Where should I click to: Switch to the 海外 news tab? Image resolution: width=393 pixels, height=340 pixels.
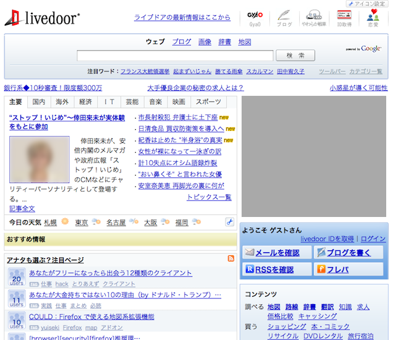point(62,102)
